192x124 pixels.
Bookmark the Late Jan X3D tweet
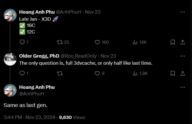pyautogui.click(x=173, y=42)
